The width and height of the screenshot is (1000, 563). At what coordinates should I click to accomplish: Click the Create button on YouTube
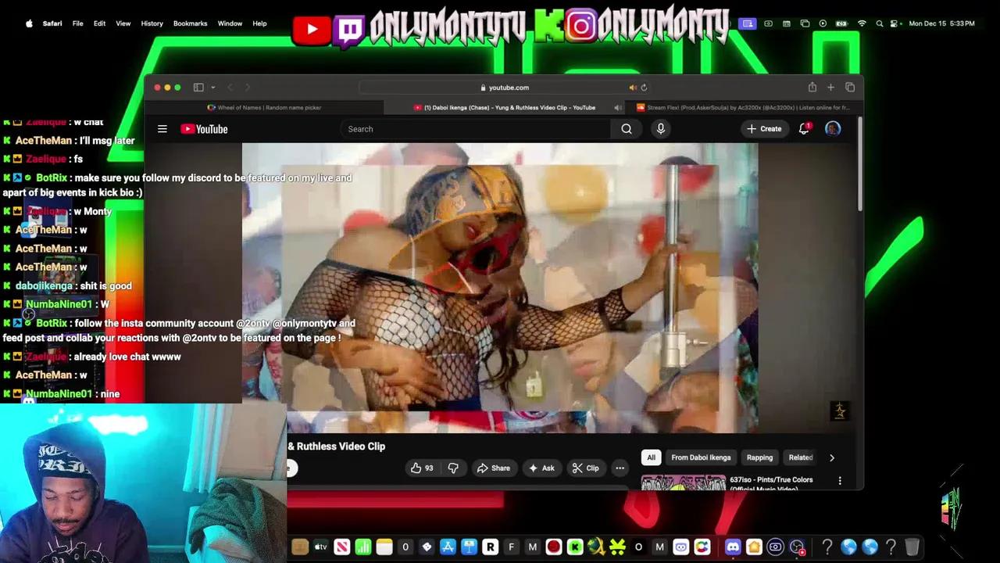pos(765,128)
